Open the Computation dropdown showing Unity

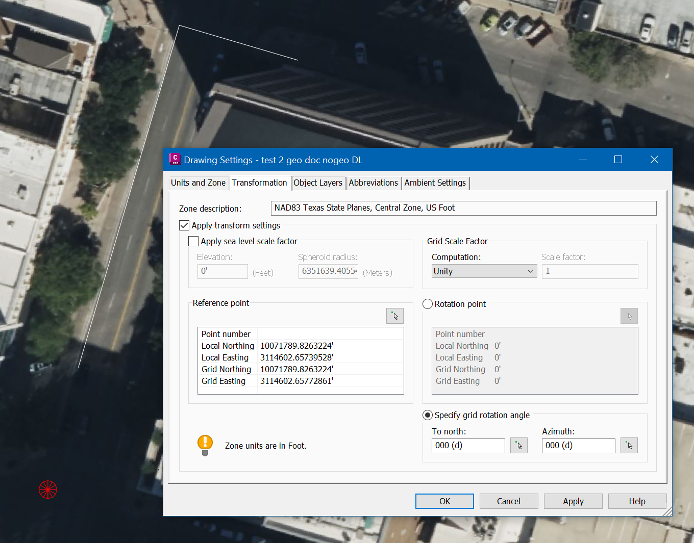pyautogui.click(x=530, y=271)
